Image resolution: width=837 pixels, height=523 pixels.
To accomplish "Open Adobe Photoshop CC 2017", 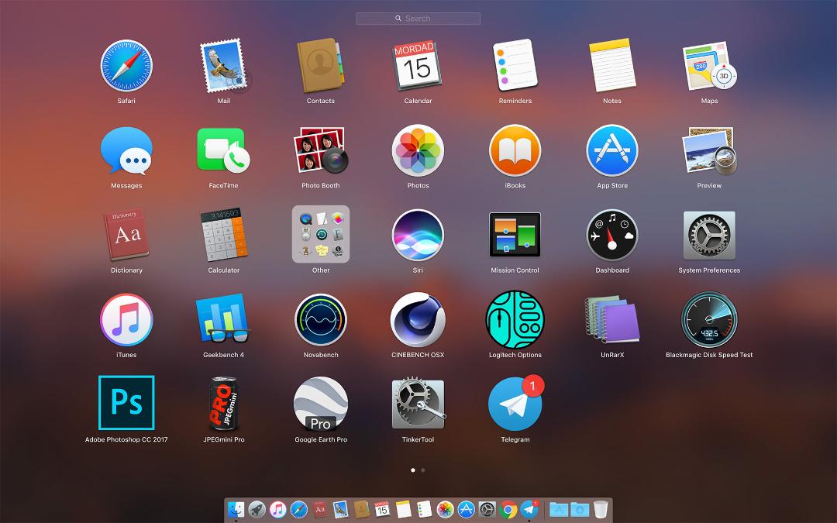I will [126, 403].
